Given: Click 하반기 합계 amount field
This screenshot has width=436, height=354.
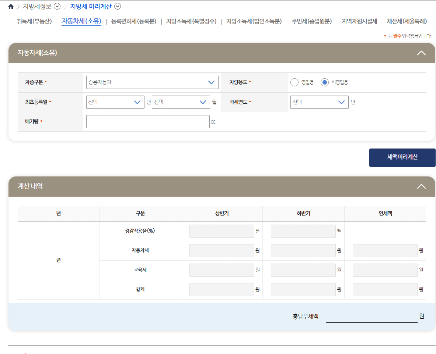Looking at the screenshot, I should (303, 289).
